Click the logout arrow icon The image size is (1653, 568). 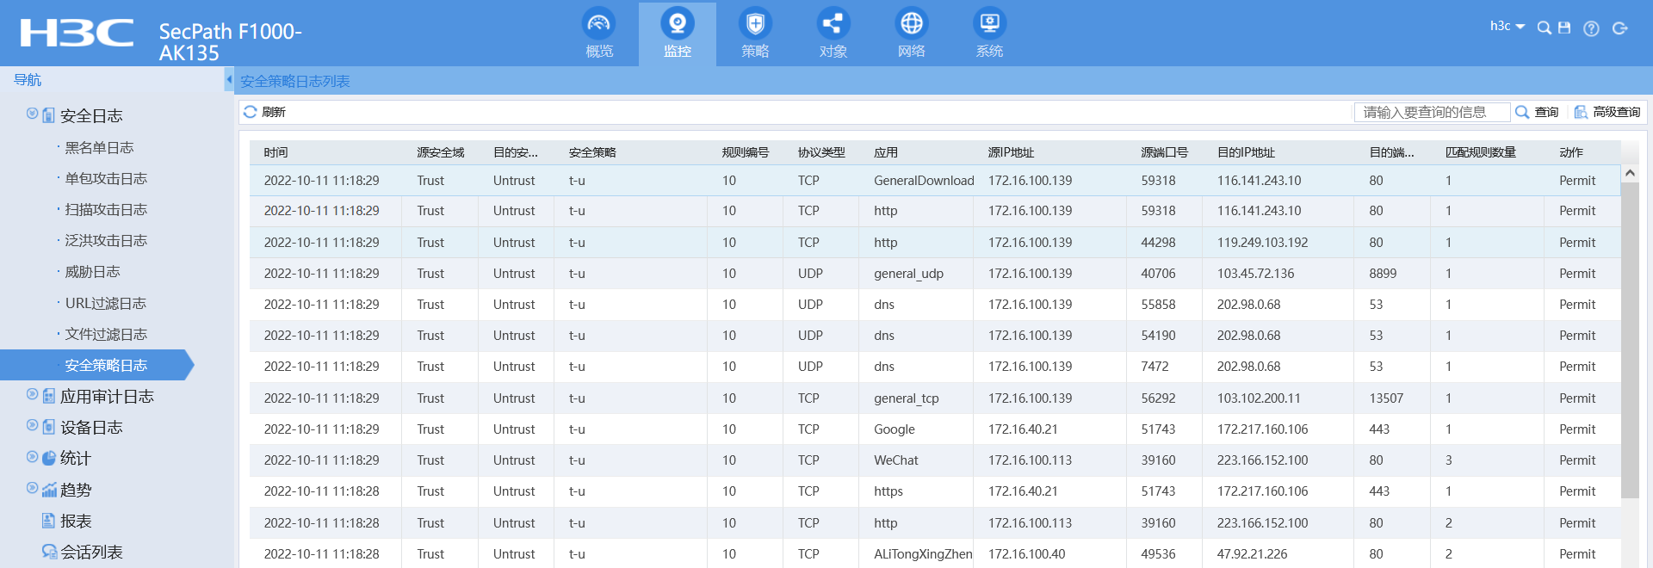click(1620, 28)
